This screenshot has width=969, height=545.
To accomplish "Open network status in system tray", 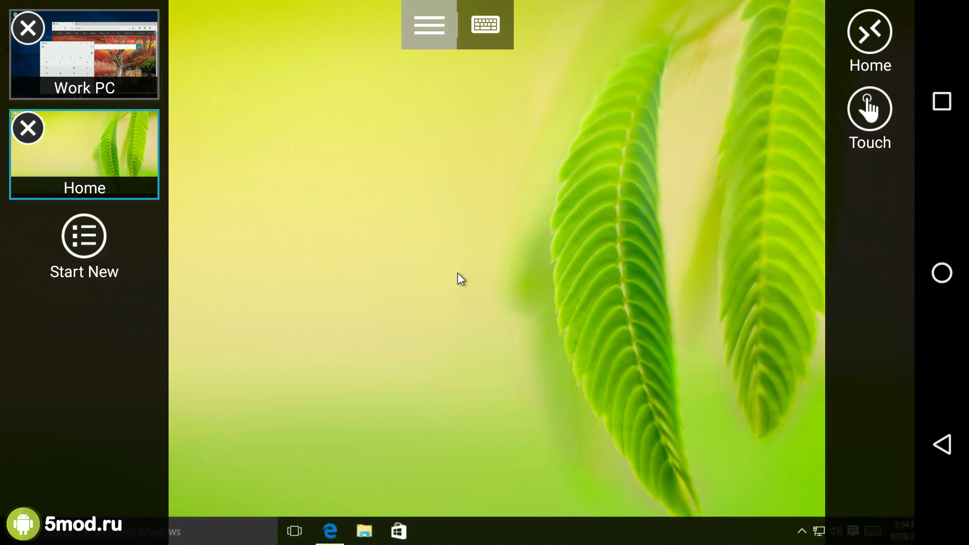I will coord(819,531).
